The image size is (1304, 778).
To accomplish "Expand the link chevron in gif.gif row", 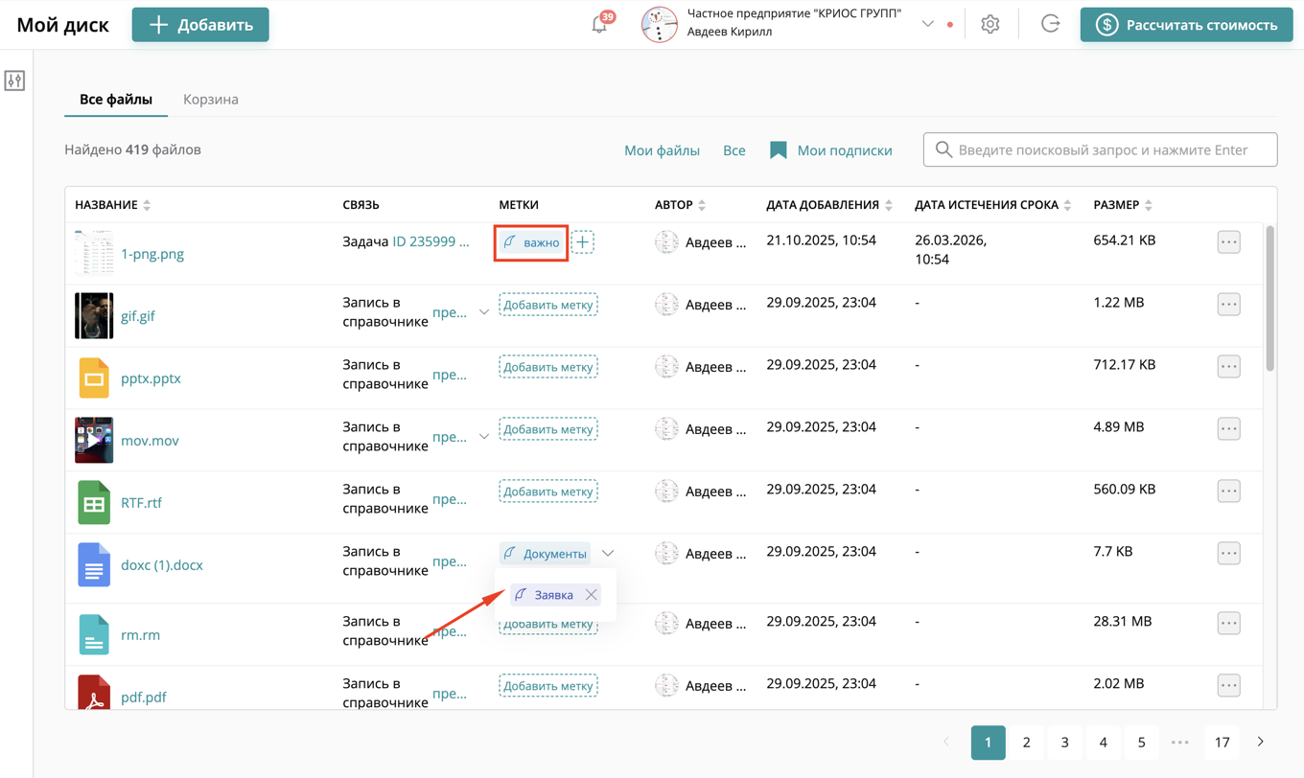I will (x=484, y=312).
